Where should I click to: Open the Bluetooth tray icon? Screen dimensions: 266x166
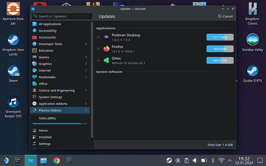[x=213, y=160]
